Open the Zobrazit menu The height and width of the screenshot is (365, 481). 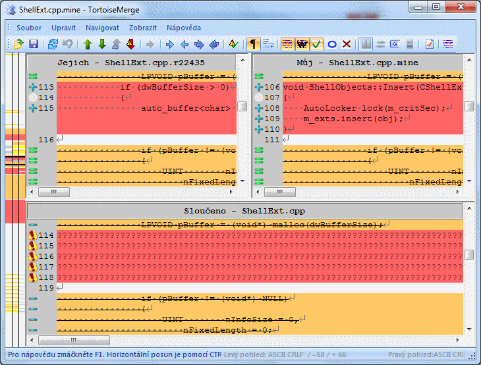(x=143, y=28)
